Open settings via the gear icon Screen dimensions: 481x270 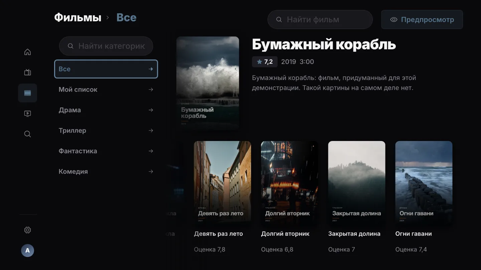click(28, 230)
